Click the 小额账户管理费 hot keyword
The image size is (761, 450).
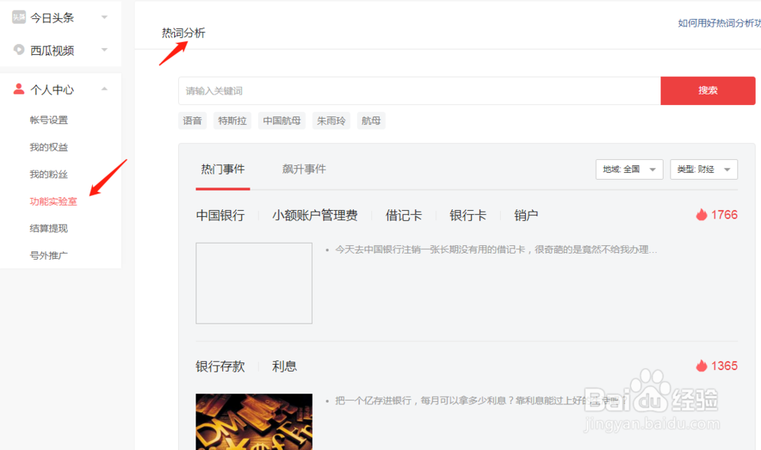pos(314,215)
